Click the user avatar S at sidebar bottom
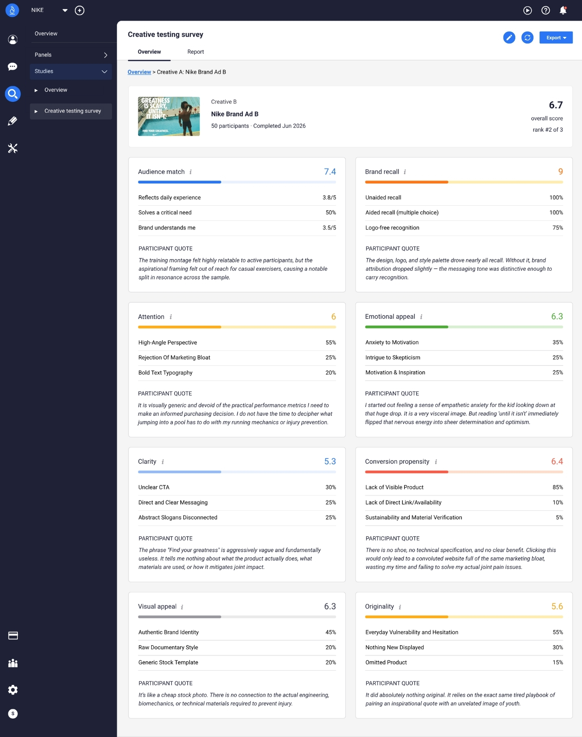This screenshot has width=582, height=737. tap(13, 714)
